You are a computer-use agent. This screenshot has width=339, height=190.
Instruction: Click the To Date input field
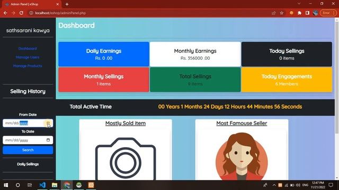28,140
